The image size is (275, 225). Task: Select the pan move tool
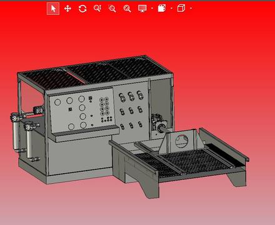67,9
